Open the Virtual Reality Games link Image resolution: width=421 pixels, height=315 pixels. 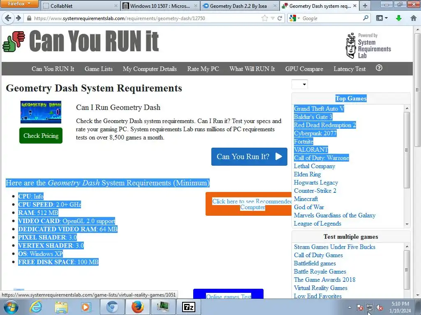click(321, 288)
